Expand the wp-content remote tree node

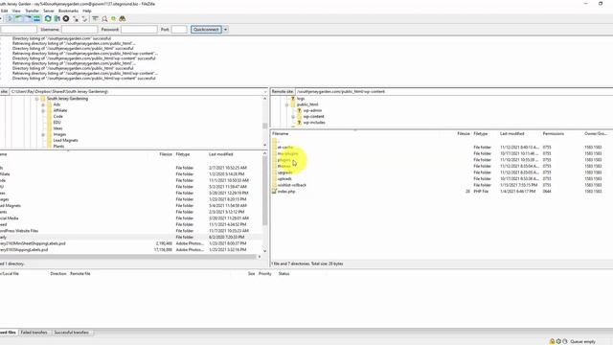293,117
